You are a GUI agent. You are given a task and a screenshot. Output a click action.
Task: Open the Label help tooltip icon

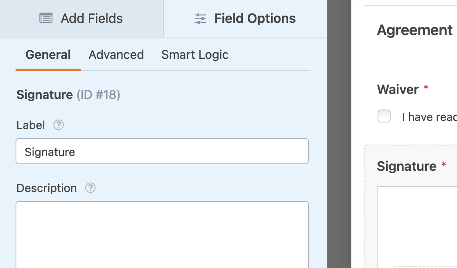pos(59,125)
